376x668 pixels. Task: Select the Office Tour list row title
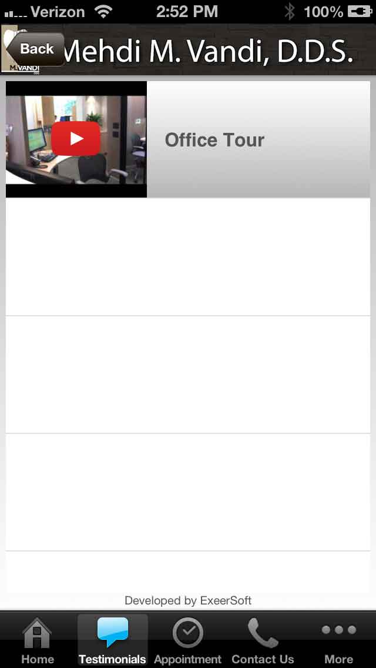click(214, 140)
